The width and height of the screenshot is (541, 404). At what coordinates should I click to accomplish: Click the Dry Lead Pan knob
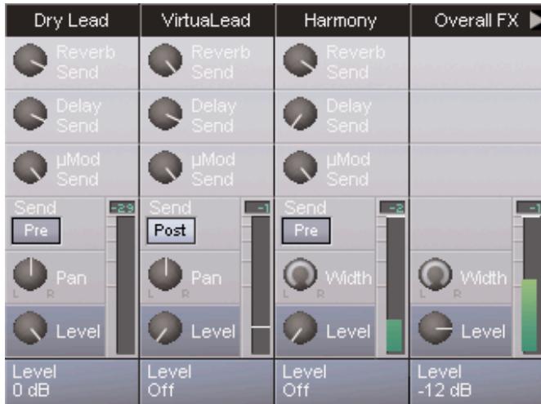(30, 275)
